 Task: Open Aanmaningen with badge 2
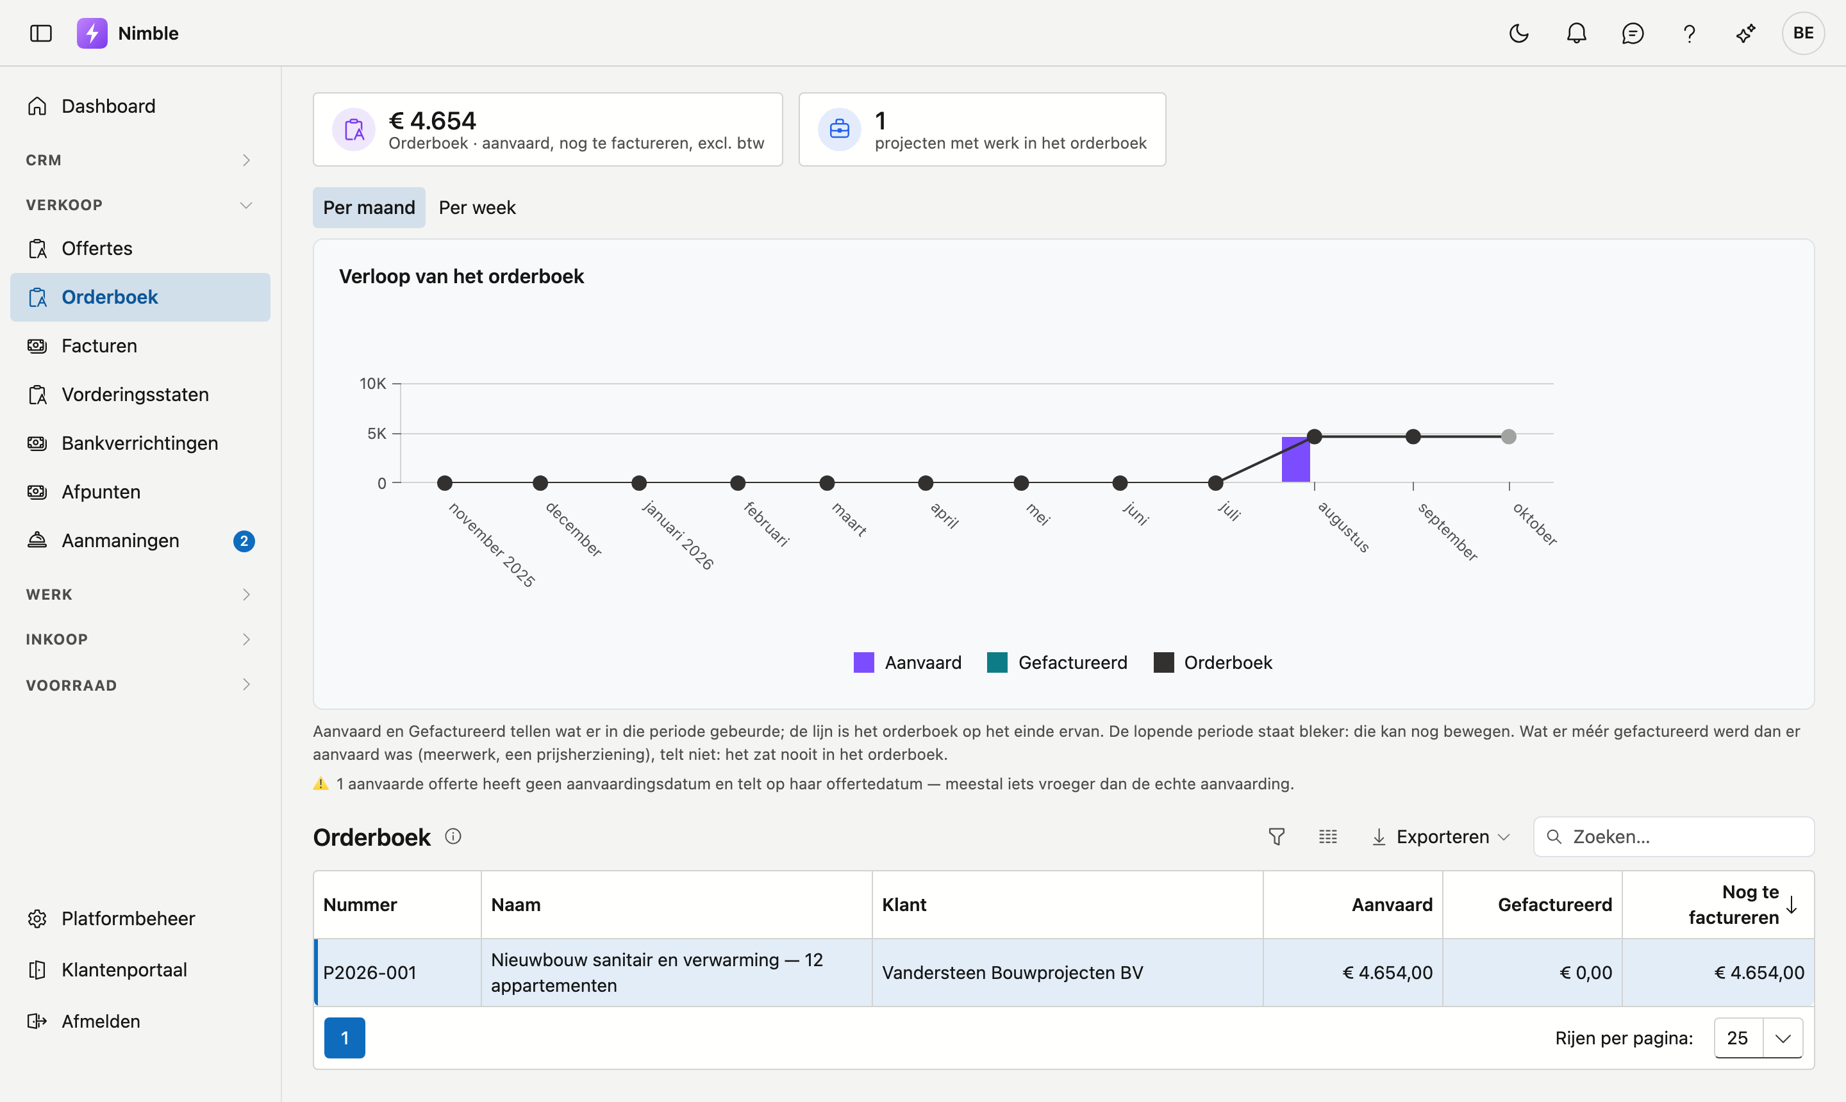coord(140,541)
